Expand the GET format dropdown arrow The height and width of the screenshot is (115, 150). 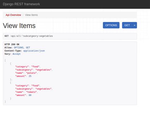pyautogui.click(x=134, y=25)
